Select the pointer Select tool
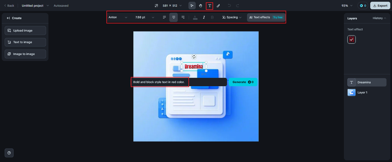392x162 pixels. pos(192,6)
